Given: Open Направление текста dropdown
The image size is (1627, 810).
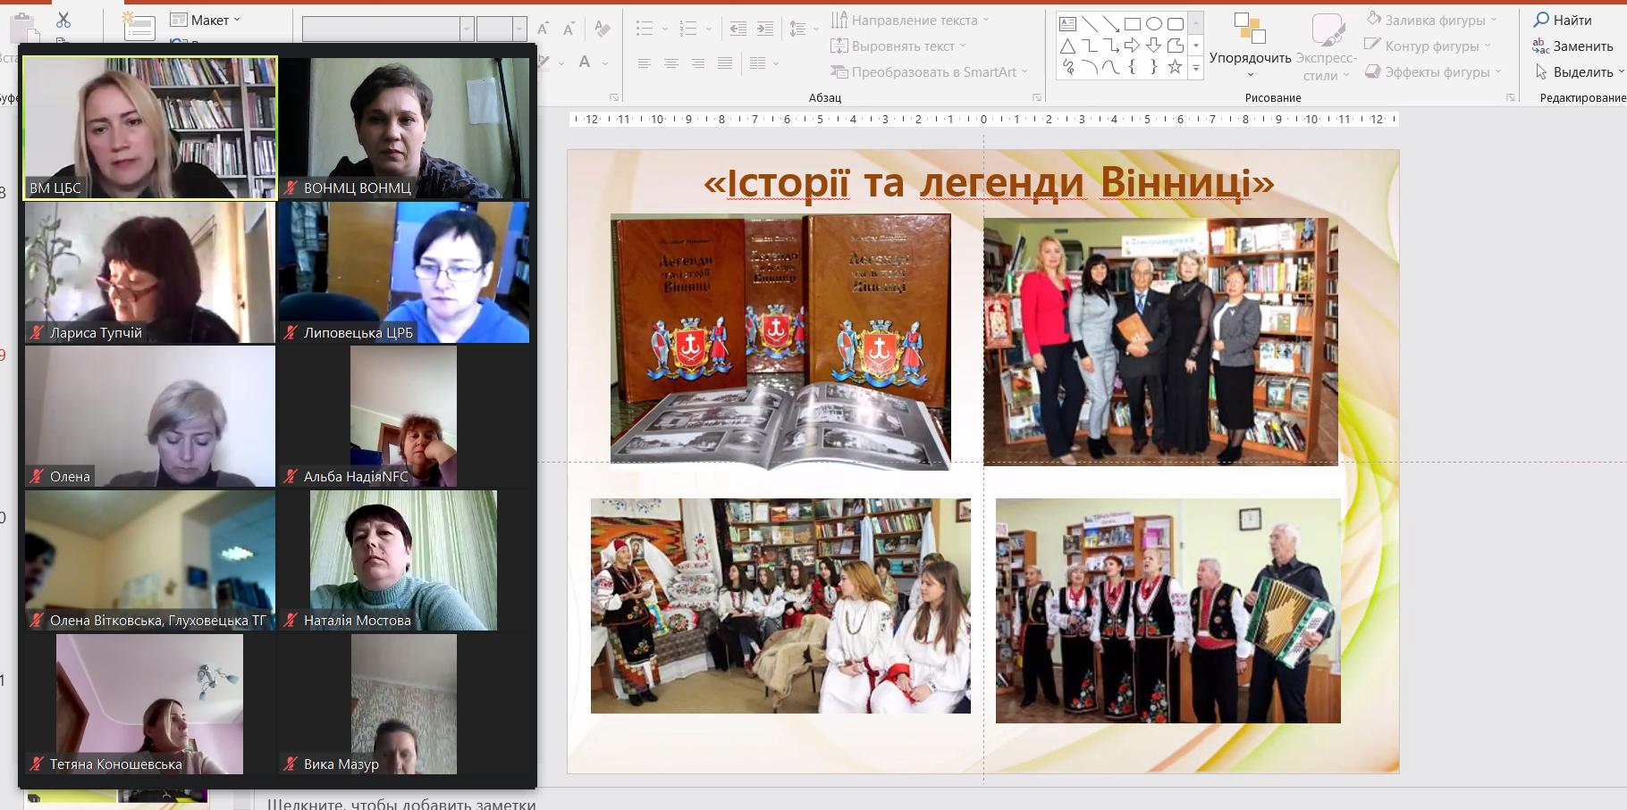Looking at the screenshot, I should (x=910, y=20).
